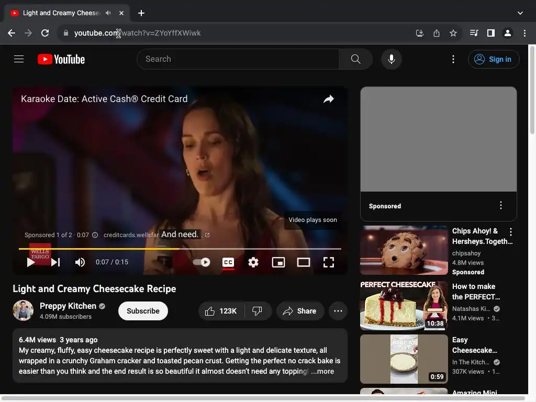The height and width of the screenshot is (402, 536).
Task: Enter full screen mode
Action: (329, 262)
